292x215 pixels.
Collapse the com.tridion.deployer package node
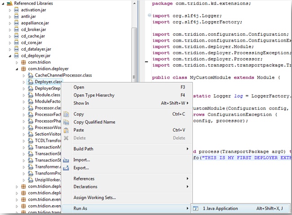coord(17,69)
